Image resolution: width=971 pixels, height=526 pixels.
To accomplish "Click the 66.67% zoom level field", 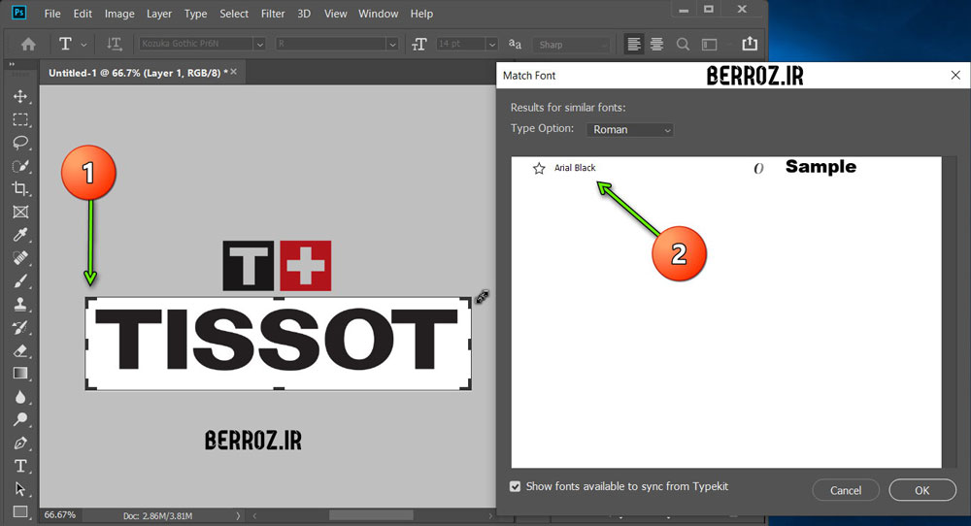I will [x=60, y=515].
